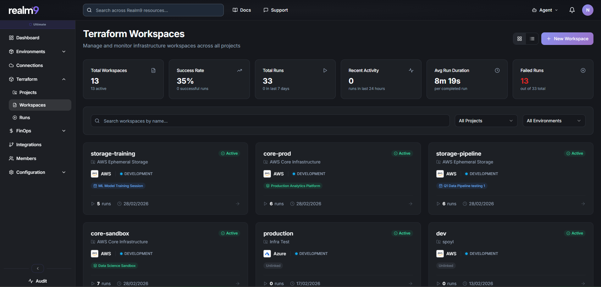Create a New Workspace
This screenshot has width=601, height=287.
(x=567, y=38)
